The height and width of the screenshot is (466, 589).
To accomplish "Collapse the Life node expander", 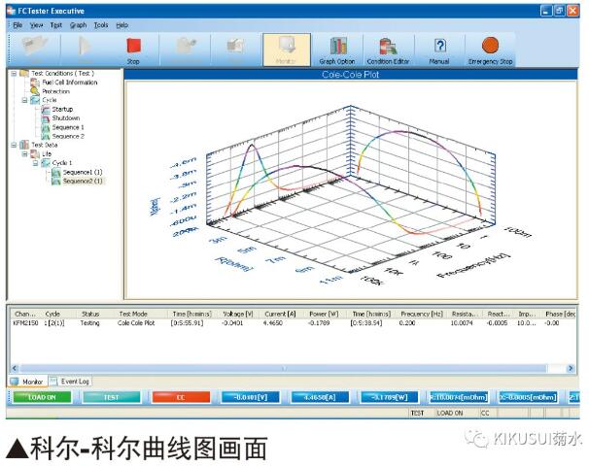I will (x=24, y=153).
